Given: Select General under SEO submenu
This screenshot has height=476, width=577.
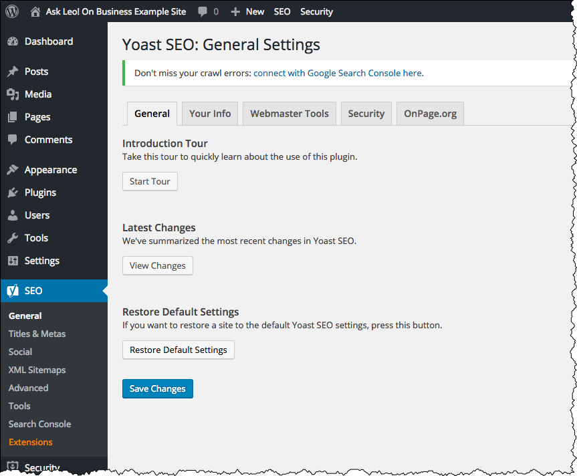Looking at the screenshot, I should click(25, 316).
